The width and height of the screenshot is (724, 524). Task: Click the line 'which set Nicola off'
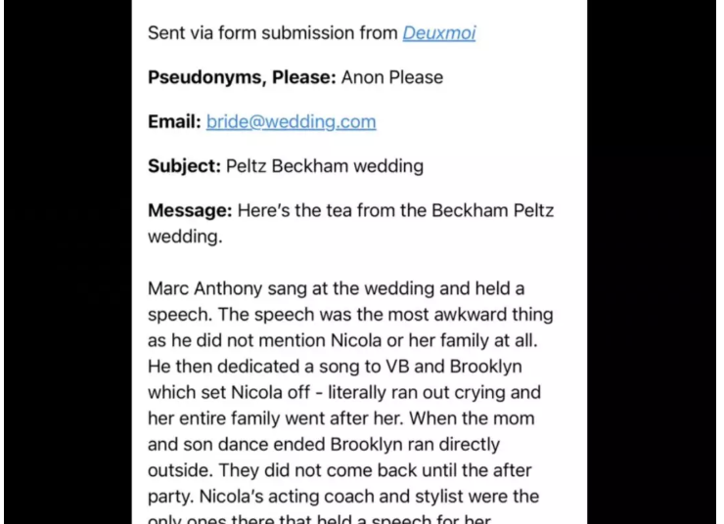pos(344,393)
